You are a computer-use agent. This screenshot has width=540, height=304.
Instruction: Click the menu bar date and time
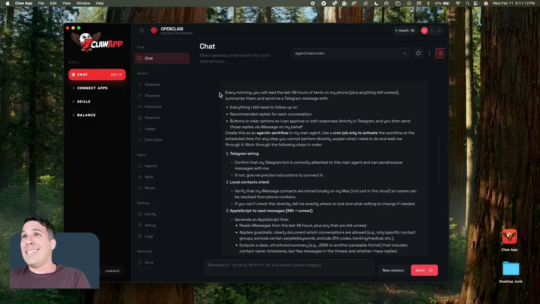513,3
